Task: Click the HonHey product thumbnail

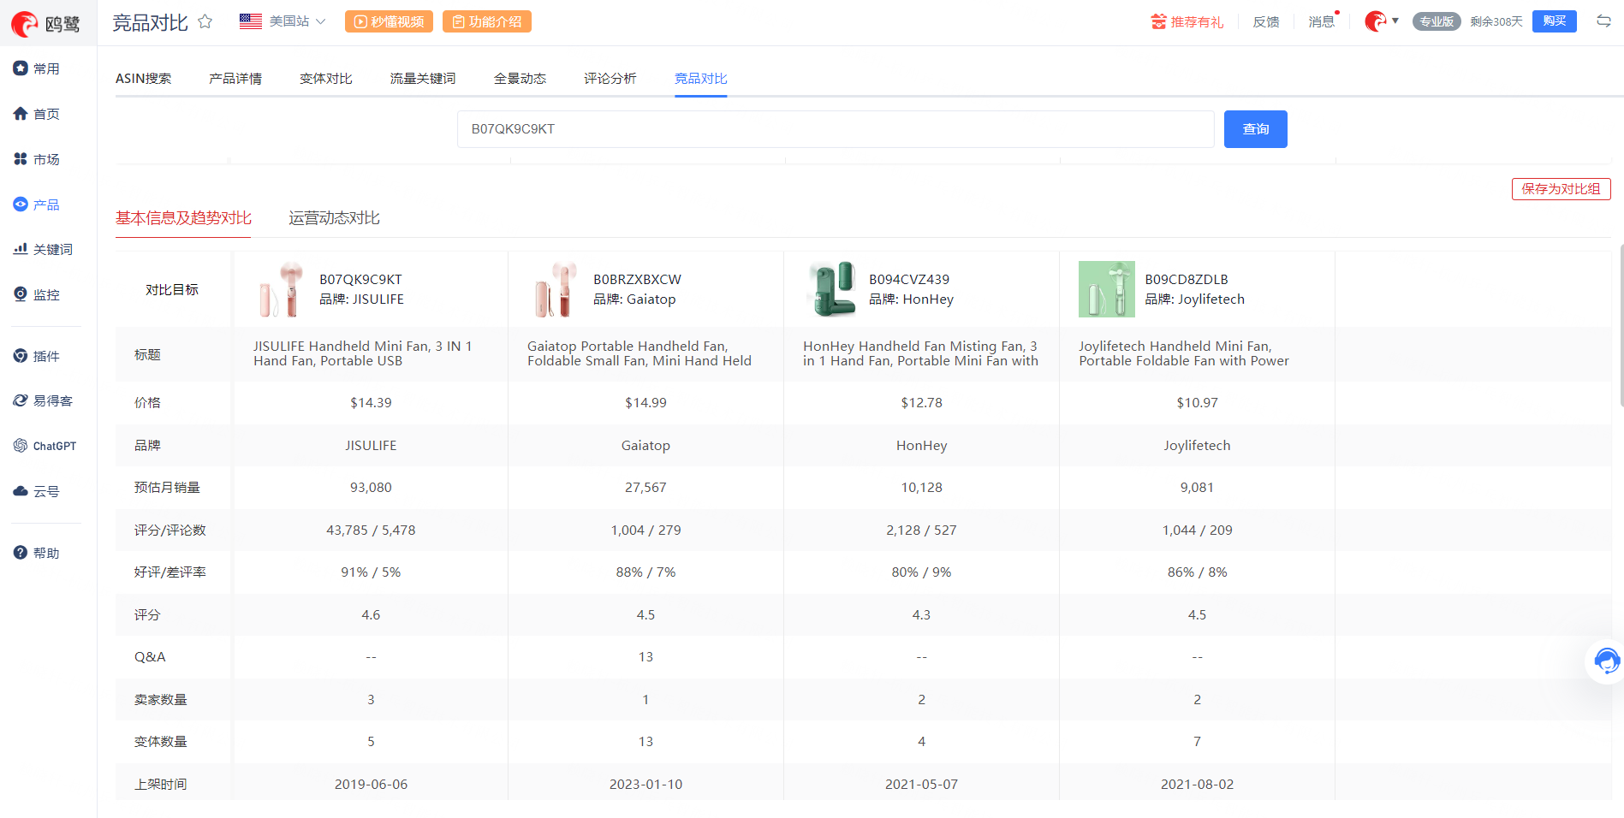Action: pos(832,289)
